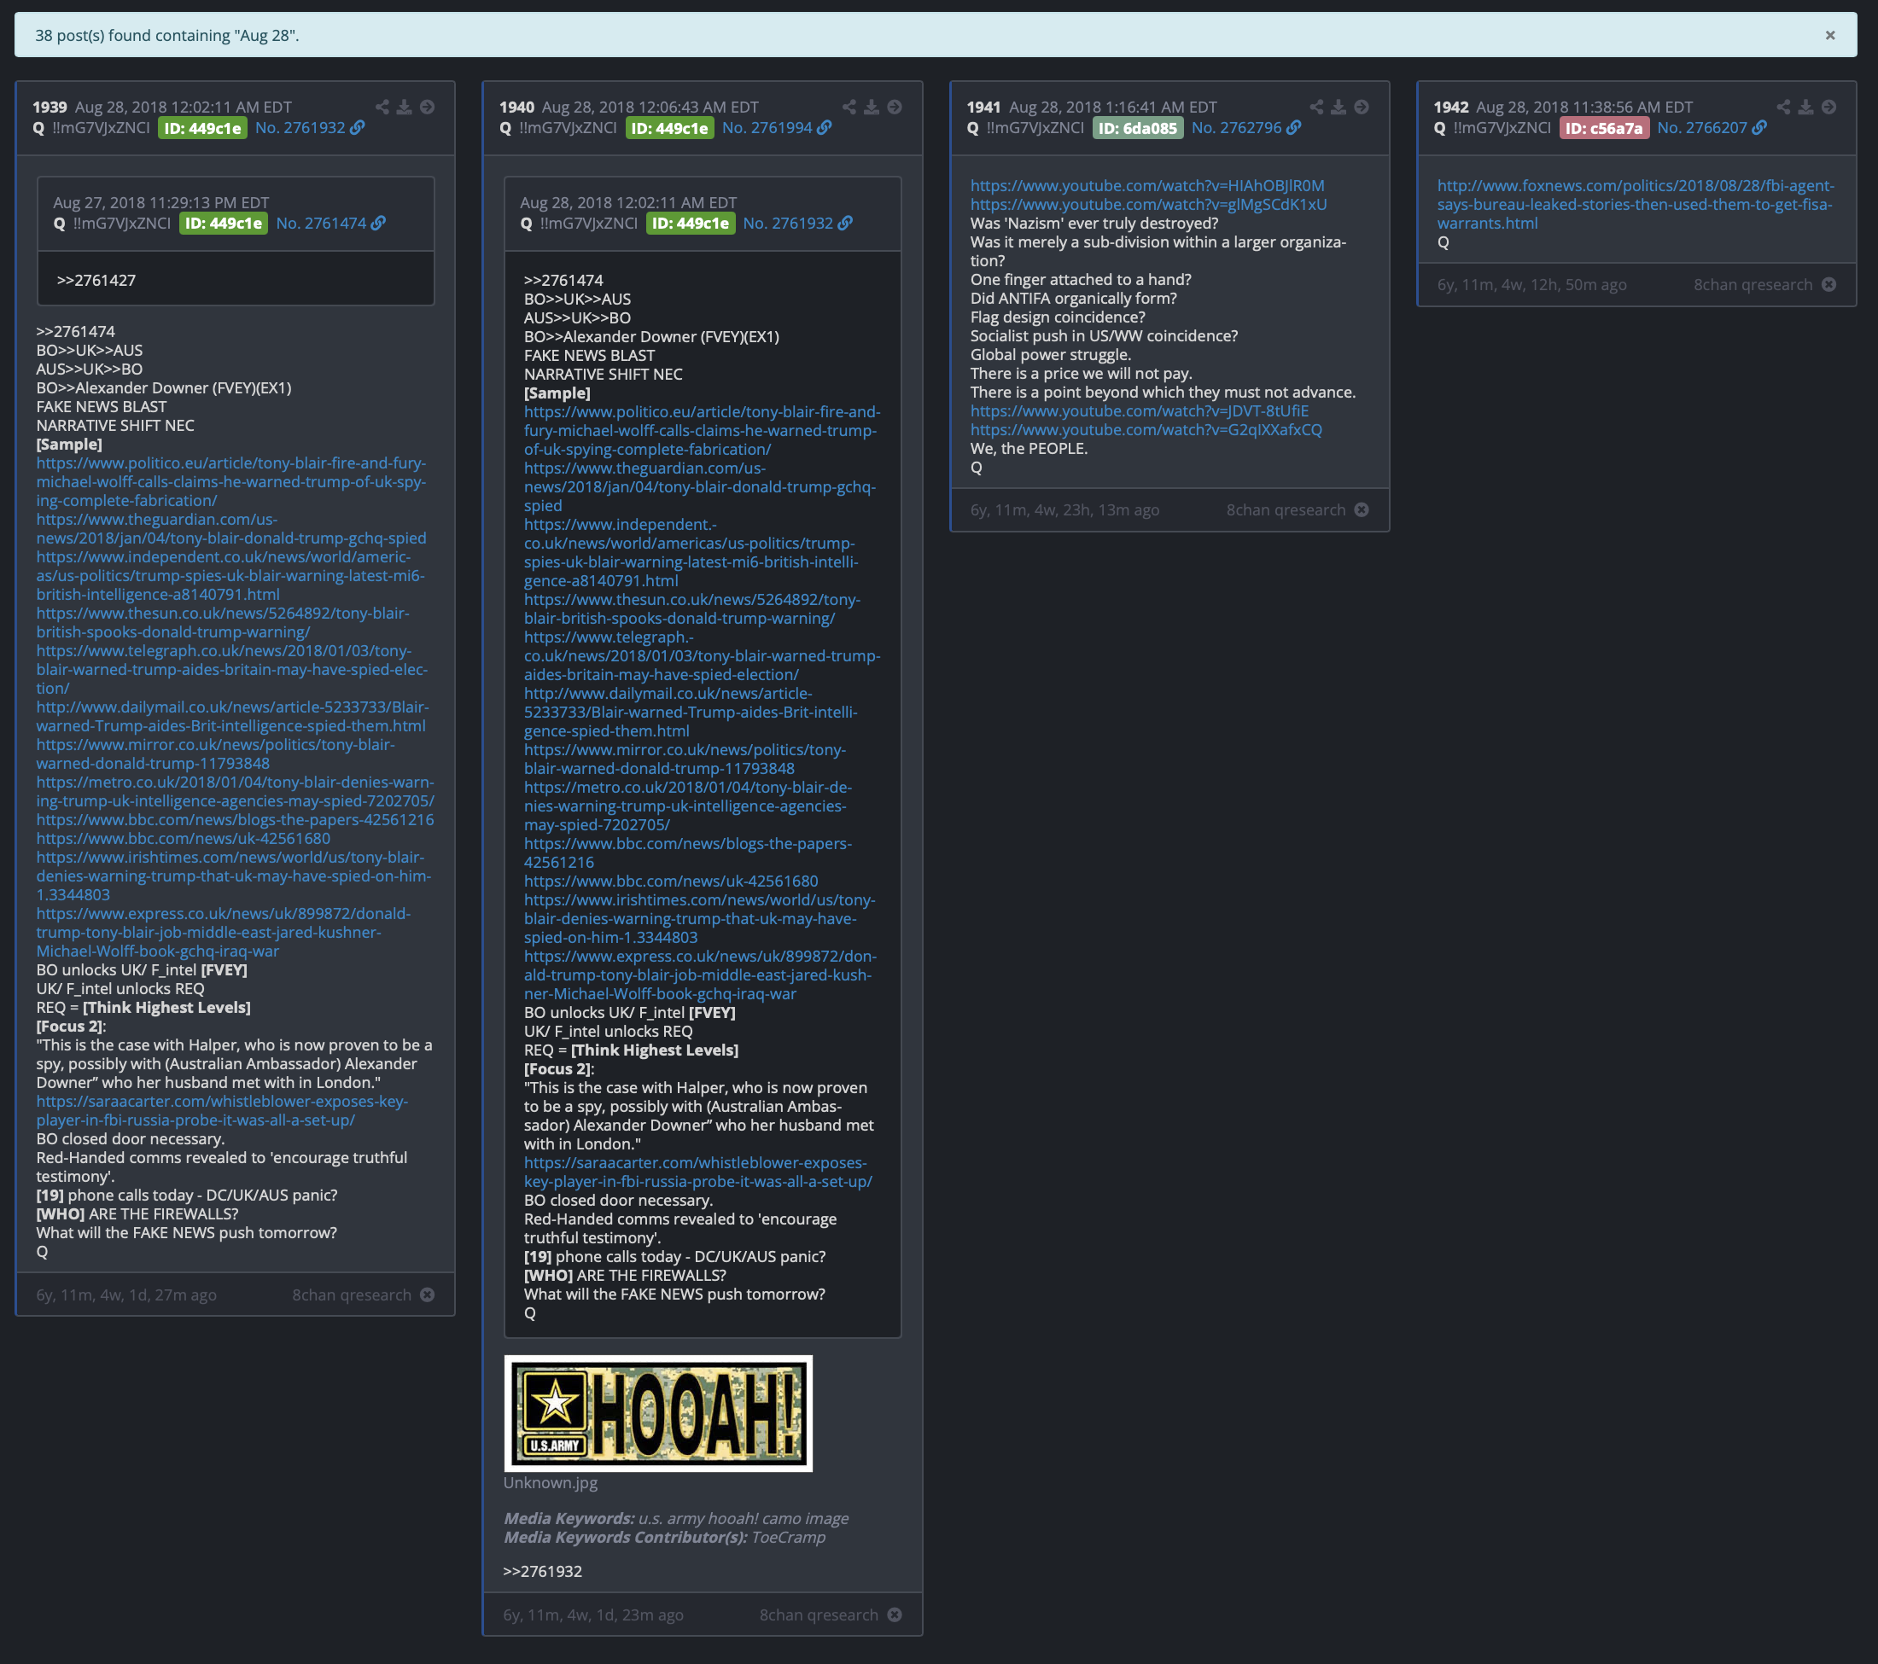Download post 1940 icon
Viewport: 1878px width, 1664px height.
(871, 108)
